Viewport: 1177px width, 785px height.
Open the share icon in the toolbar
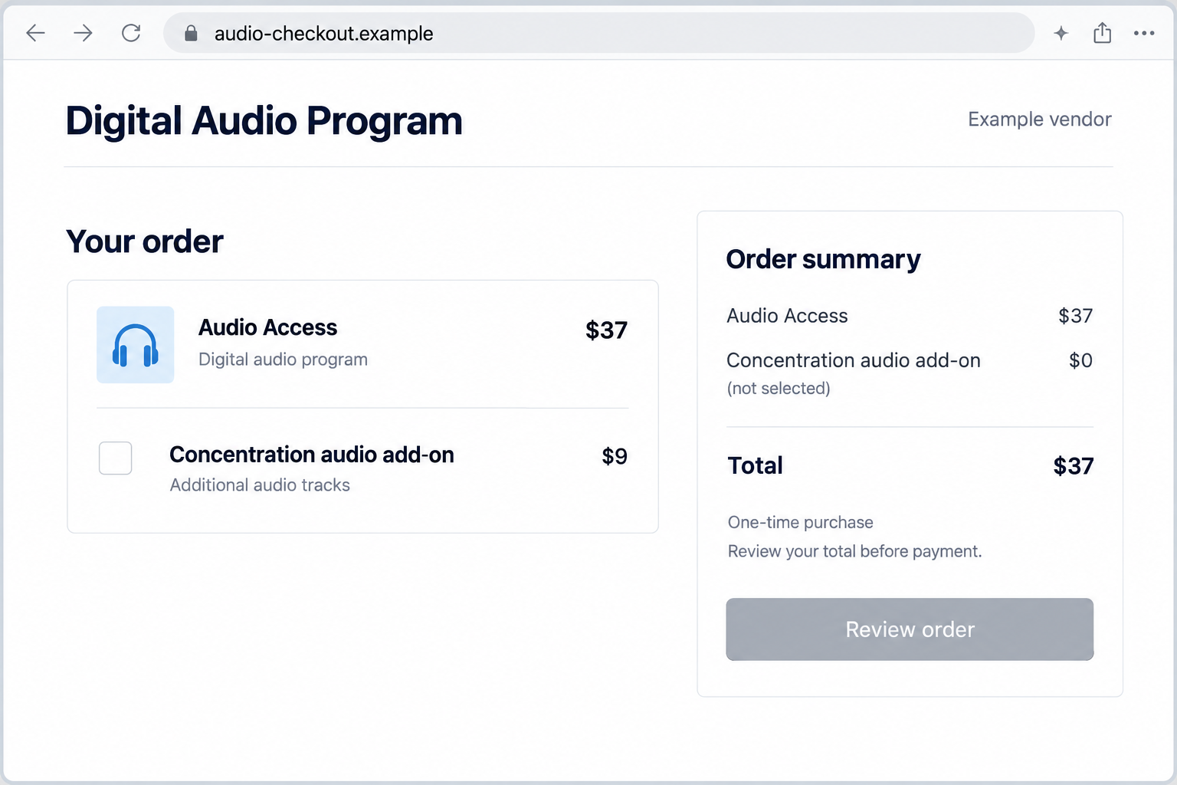(1102, 33)
